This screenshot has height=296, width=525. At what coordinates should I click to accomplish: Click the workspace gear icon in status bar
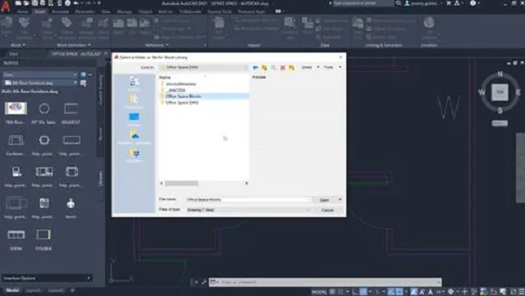pyautogui.click(x=450, y=292)
